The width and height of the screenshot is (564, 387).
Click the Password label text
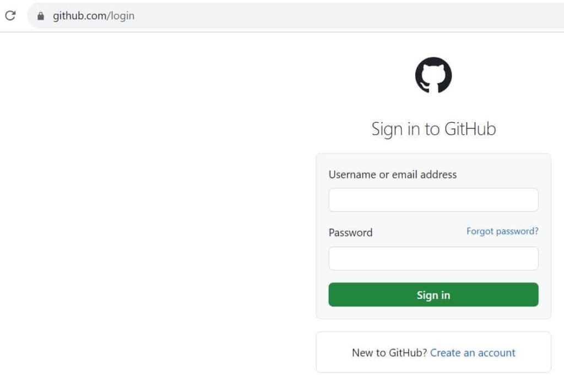click(350, 232)
